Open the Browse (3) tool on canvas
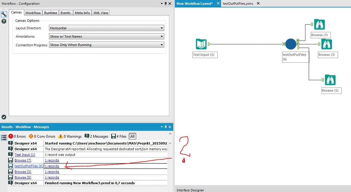351x192 pixels. pos(326,44)
